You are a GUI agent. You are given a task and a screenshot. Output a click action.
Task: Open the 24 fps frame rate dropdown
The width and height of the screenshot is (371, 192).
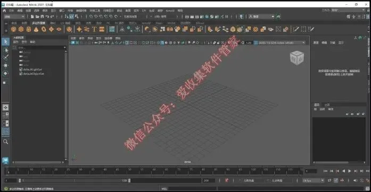(314, 180)
